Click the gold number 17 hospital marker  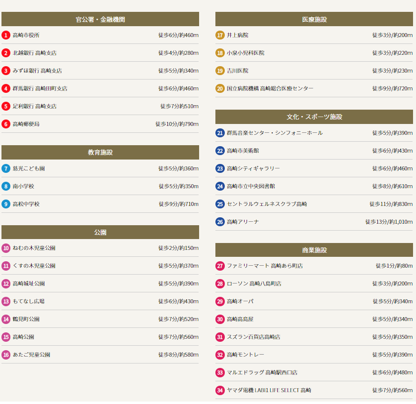(220, 35)
